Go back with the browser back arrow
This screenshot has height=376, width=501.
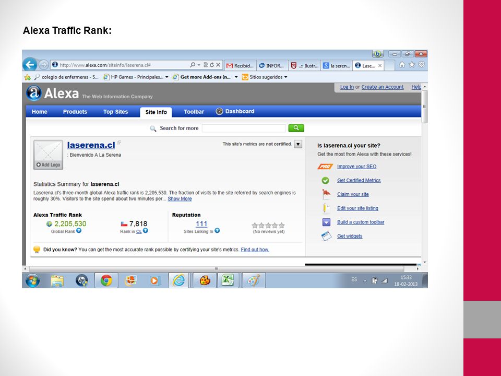[30, 65]
